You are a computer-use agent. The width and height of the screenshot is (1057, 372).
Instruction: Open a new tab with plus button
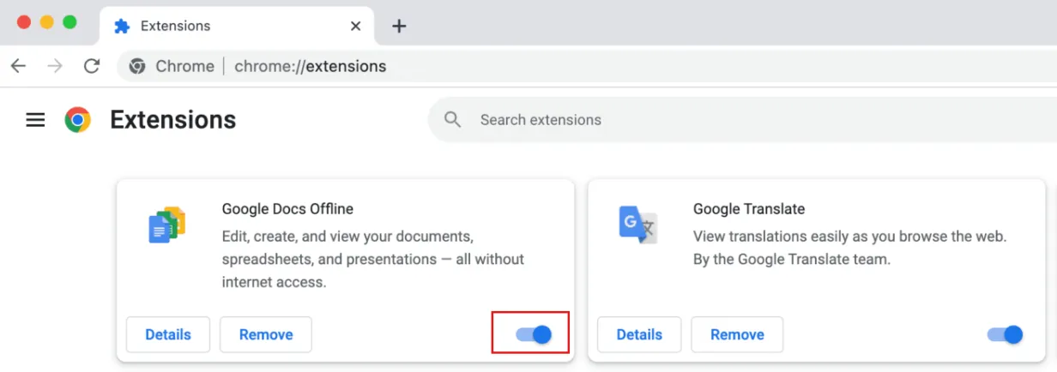[x=399, y=26]
